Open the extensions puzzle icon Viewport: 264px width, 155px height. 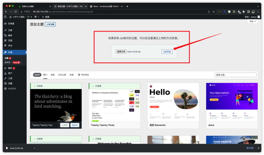[244, 11]
